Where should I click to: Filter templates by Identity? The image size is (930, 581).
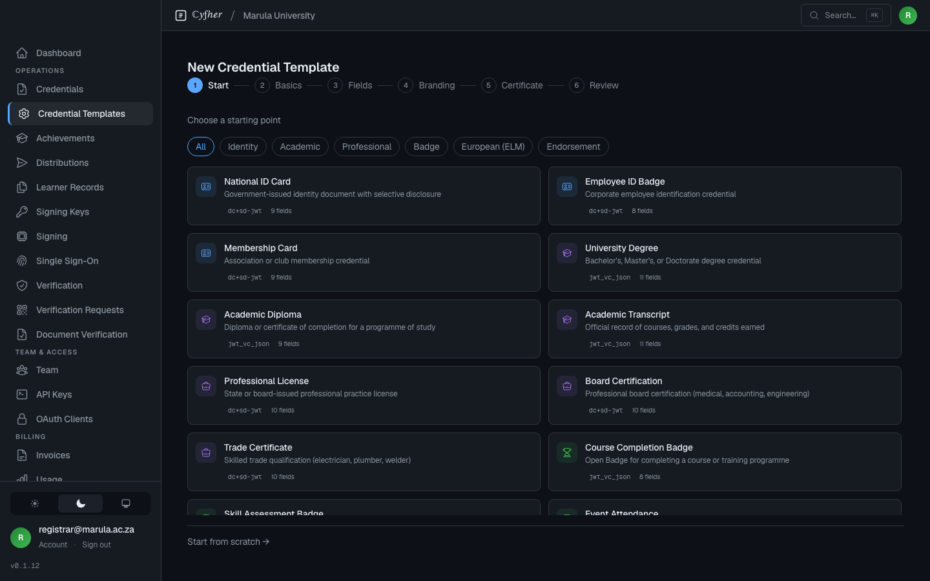tap(243, 147)
